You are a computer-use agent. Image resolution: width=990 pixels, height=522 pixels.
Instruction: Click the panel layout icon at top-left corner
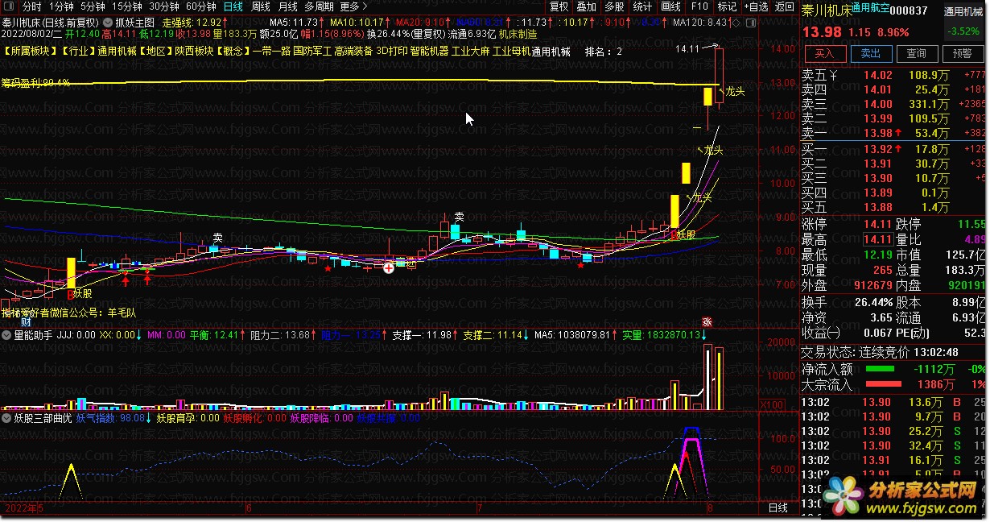9,6
